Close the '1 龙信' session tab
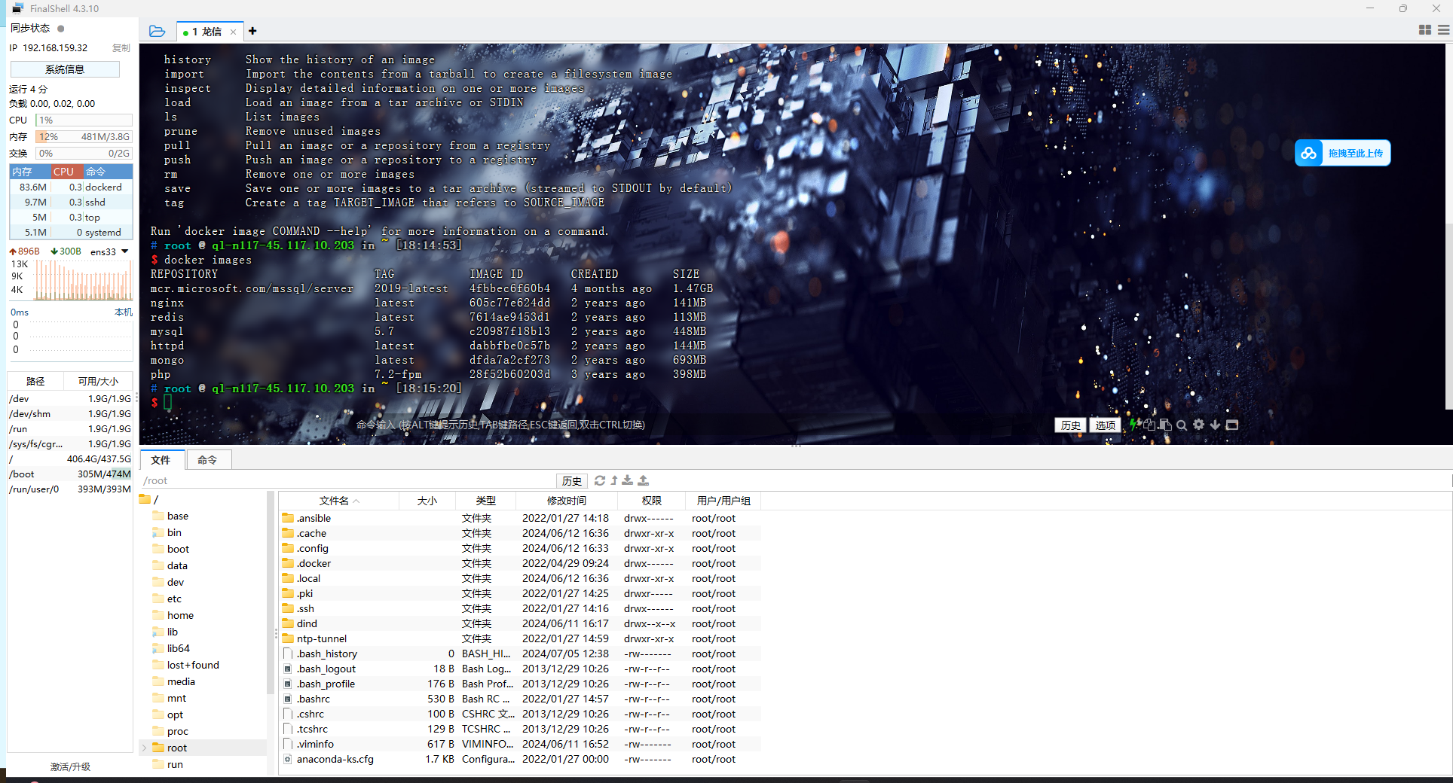This screenshot has height=783, width=1453. tap(233, 32)
